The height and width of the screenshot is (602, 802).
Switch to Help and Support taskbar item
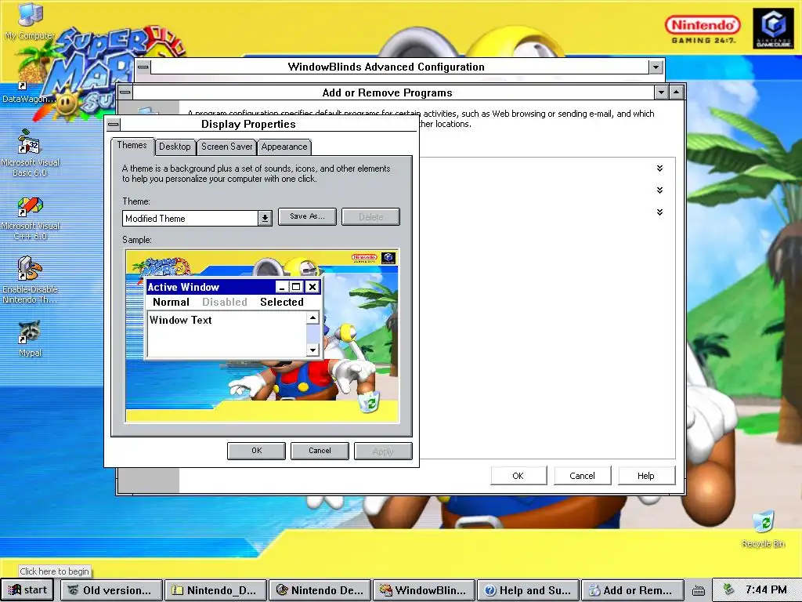click(529, 590)
